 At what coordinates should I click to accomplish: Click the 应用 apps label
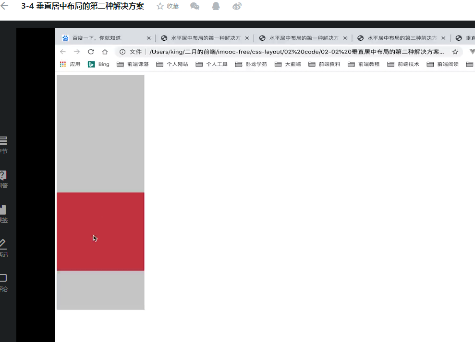coord(75,64)
